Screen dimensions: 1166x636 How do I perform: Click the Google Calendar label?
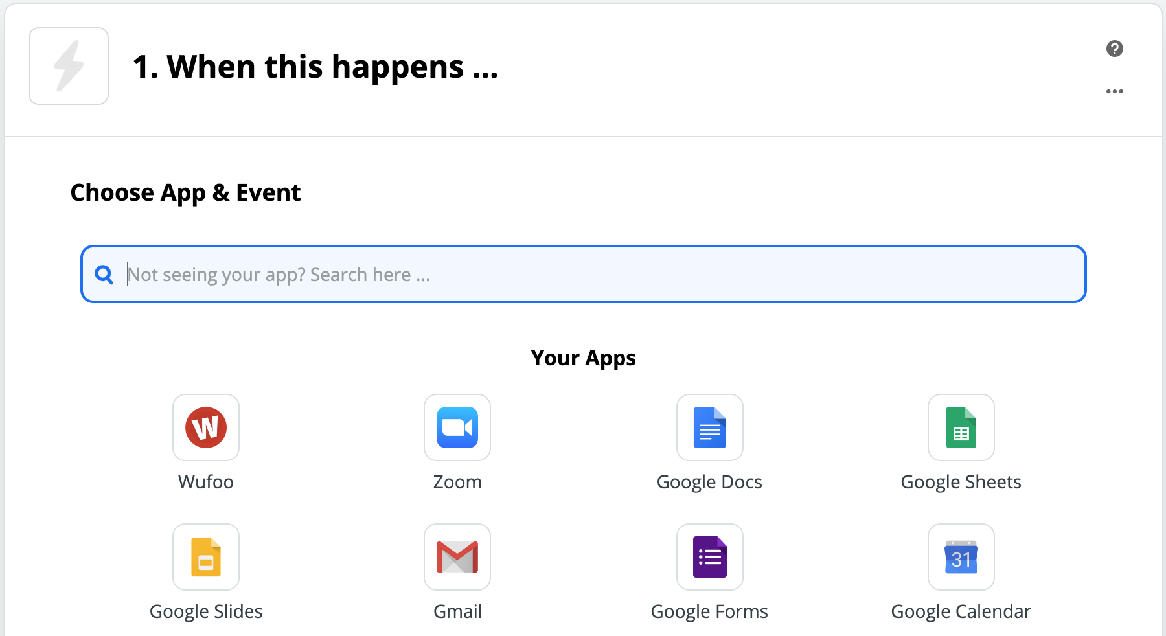pyautogui.click(x=961, y=611)
